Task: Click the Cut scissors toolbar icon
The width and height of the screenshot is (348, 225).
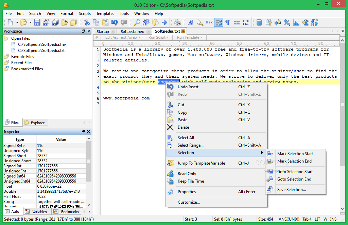Action: pos(87,22)
